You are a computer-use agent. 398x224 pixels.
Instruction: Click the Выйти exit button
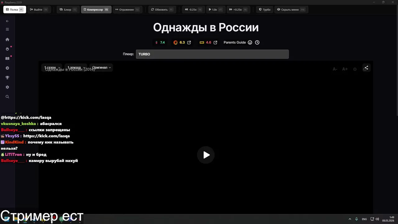pyautogui.click(x=39, y=10)
